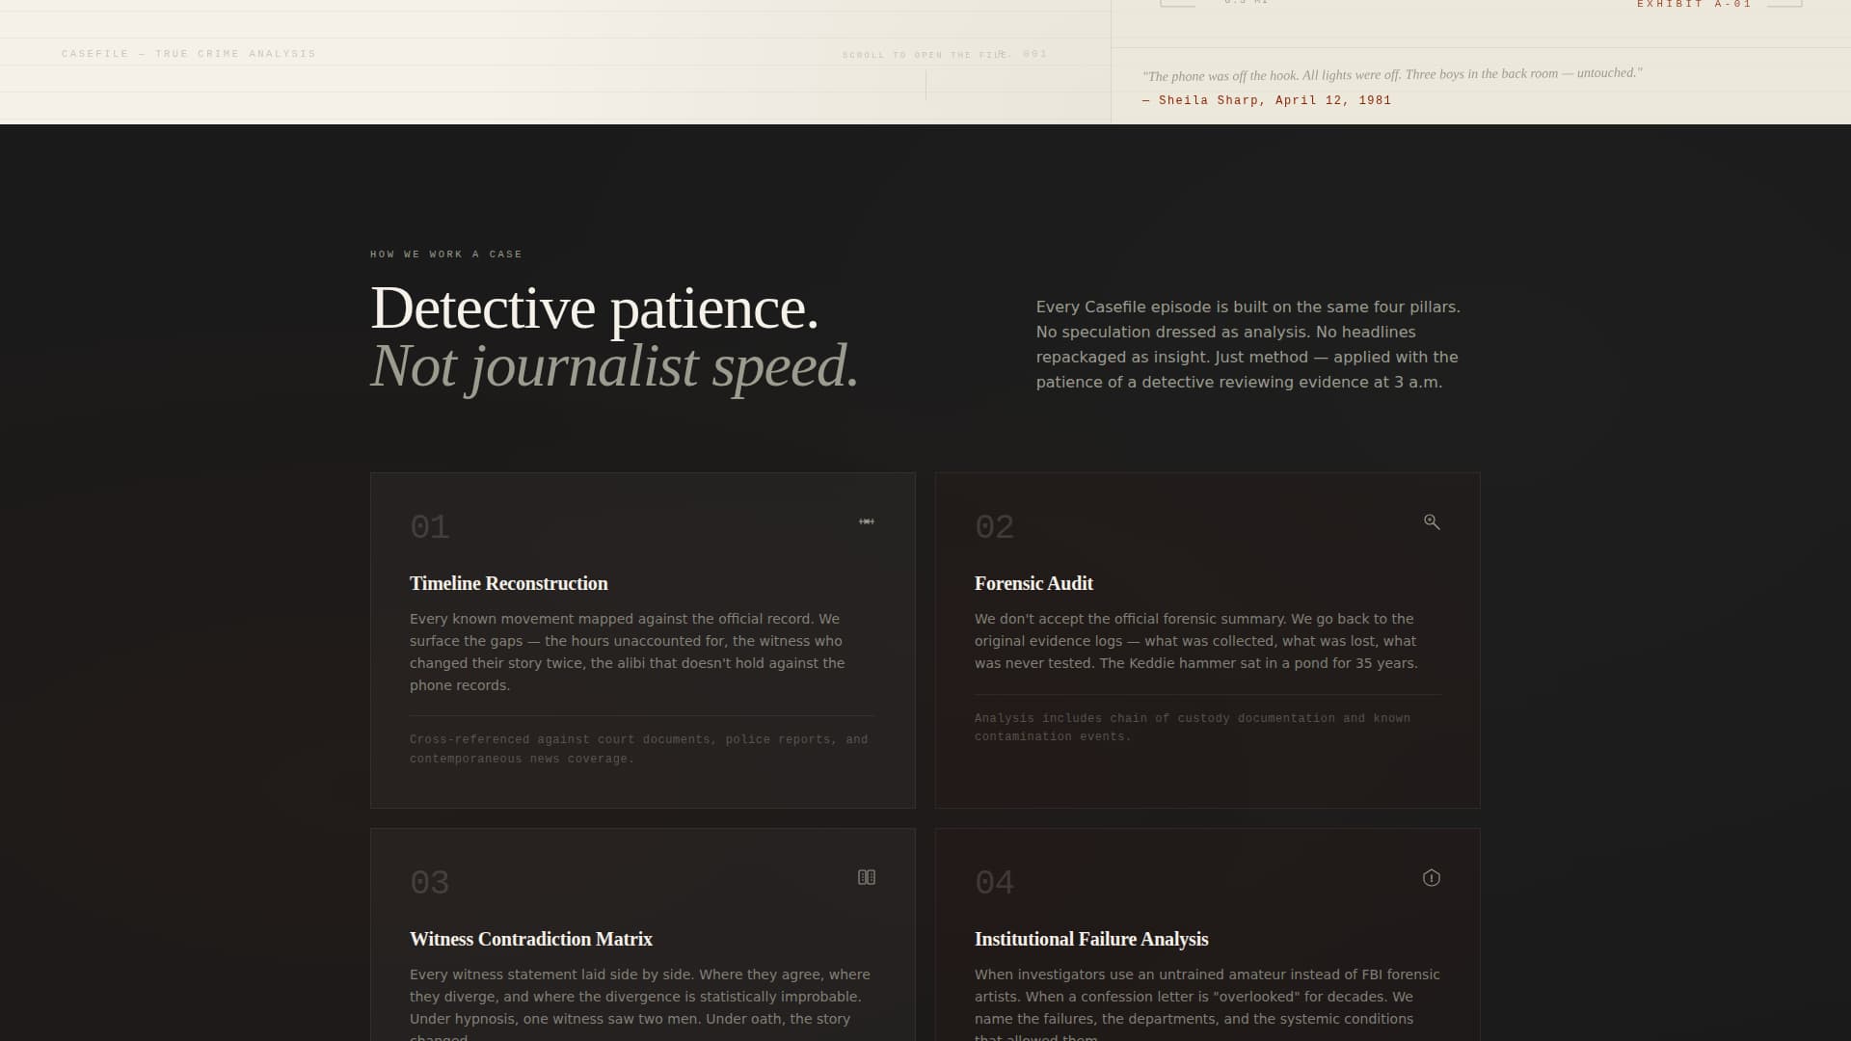
Task: Click 'Analysis includes chain of custody' footnote
Action: [x=1193, y=728]
